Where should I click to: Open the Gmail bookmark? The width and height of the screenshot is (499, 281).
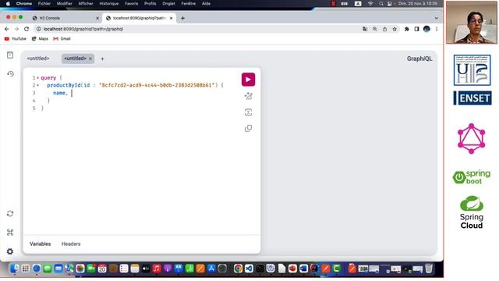point(62,38)
